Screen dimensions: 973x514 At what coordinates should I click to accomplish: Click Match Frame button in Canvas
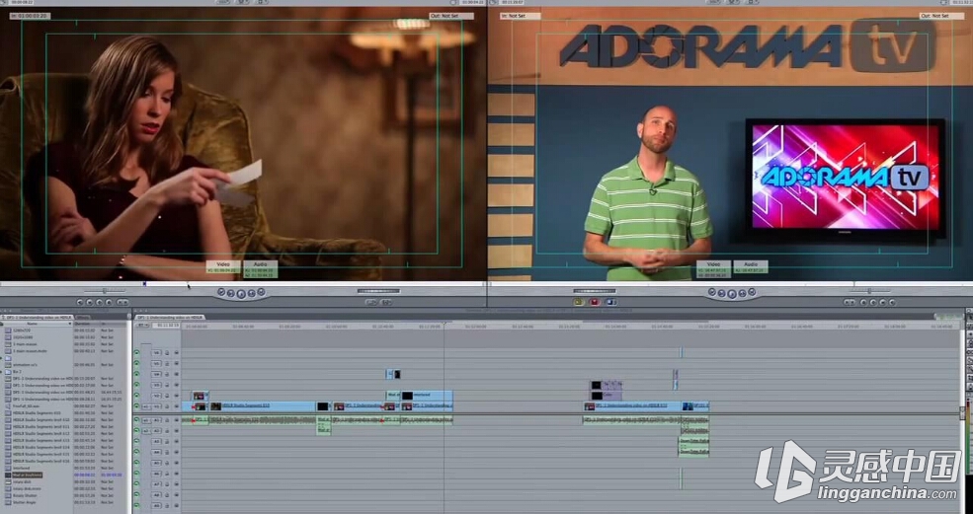coord(892,302)
